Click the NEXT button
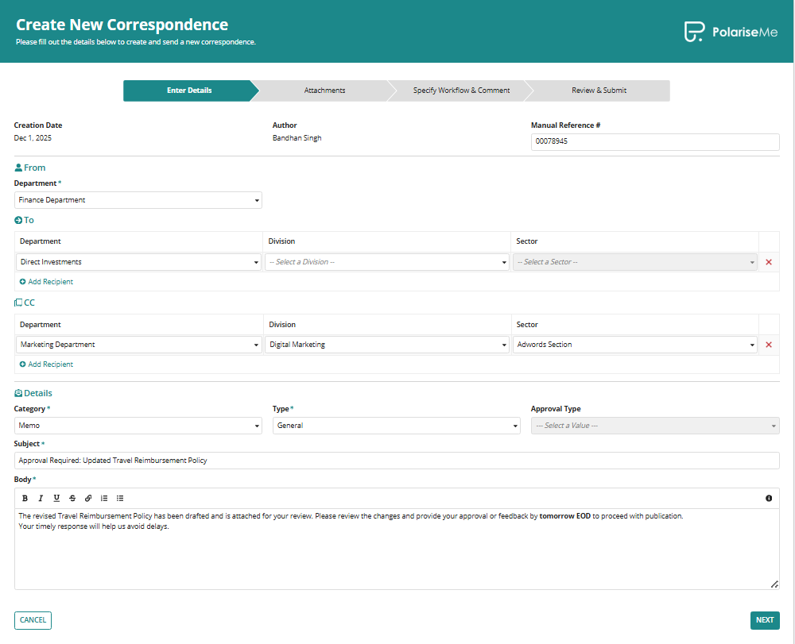 coord(765,620)
